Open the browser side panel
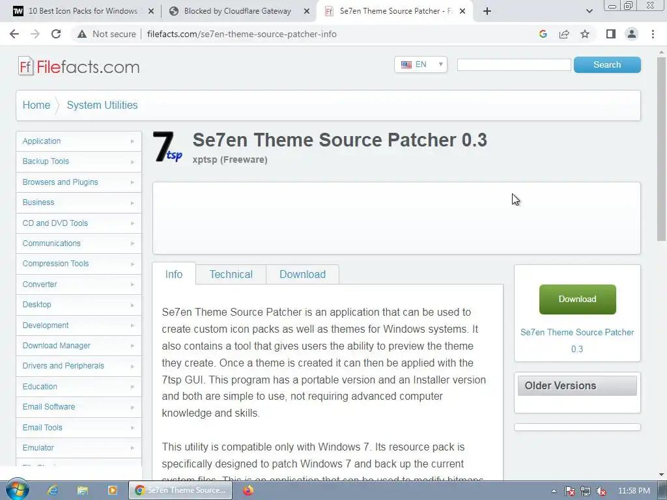667x500 pixels. coord(611,34)
